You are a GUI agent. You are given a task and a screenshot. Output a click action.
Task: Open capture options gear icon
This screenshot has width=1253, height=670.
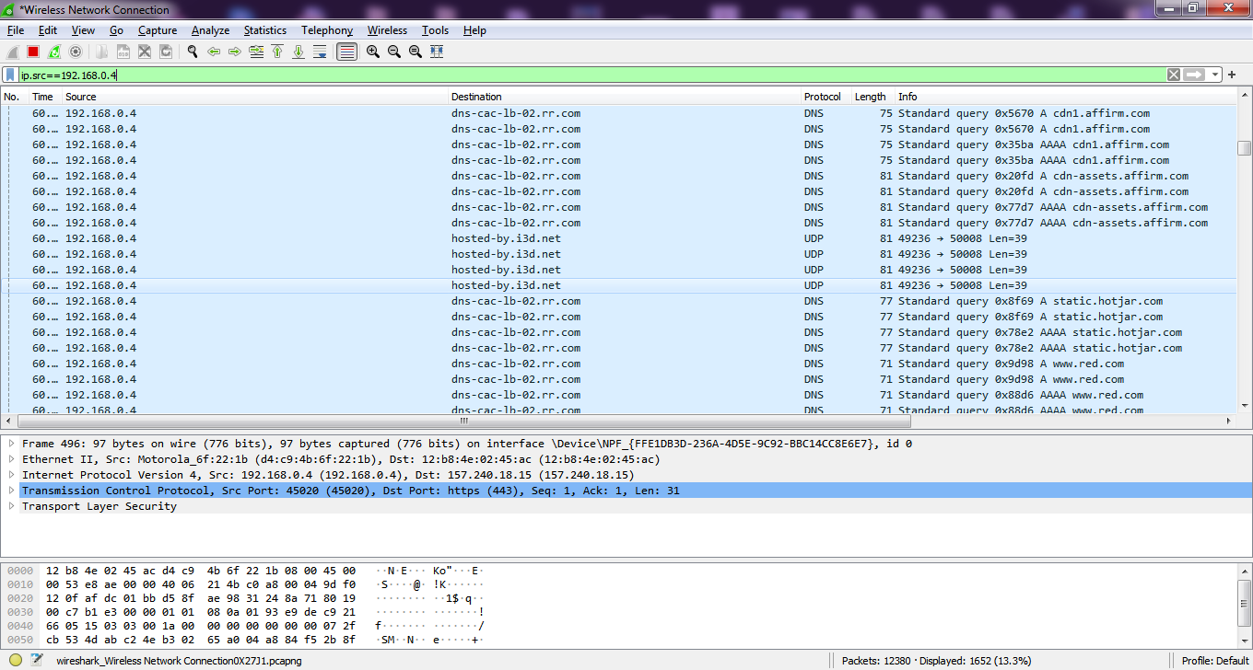point(76,52)
